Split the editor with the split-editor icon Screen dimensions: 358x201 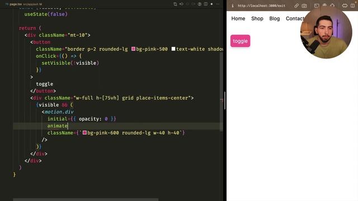206,4
